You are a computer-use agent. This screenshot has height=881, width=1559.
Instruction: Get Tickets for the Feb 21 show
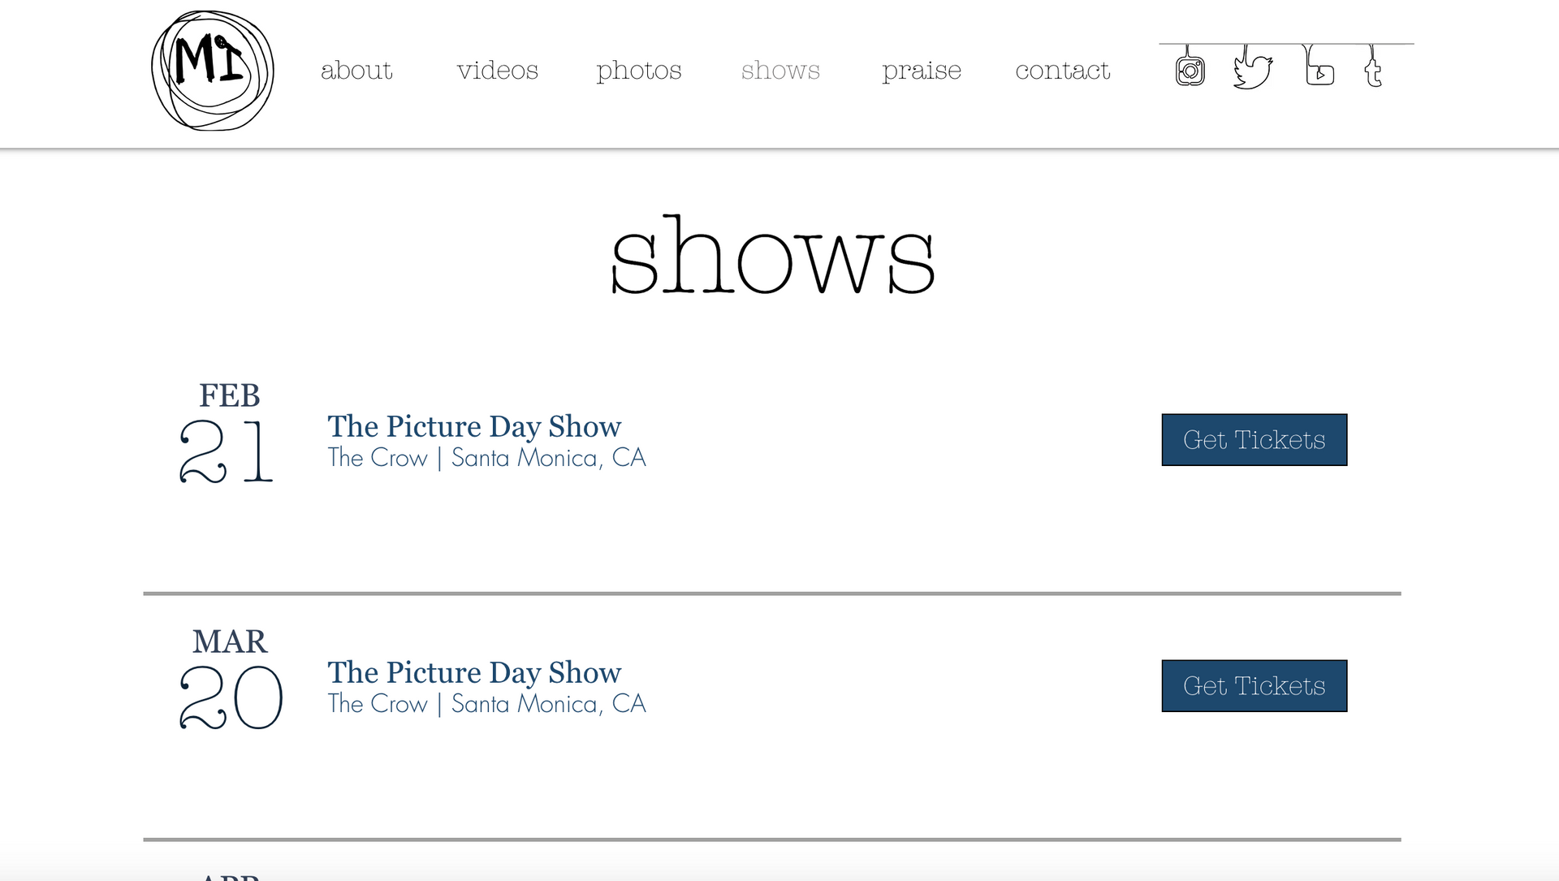click(x=1255, y=440)
